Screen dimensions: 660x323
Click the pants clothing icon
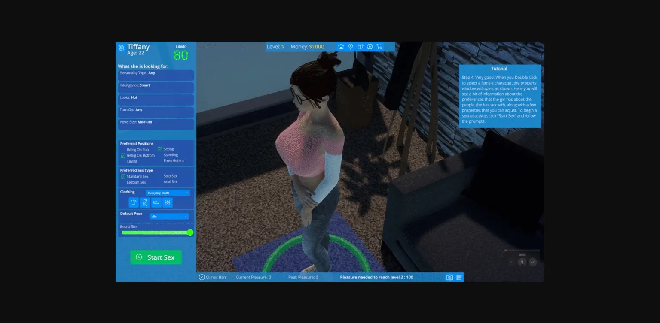point(145,202)
